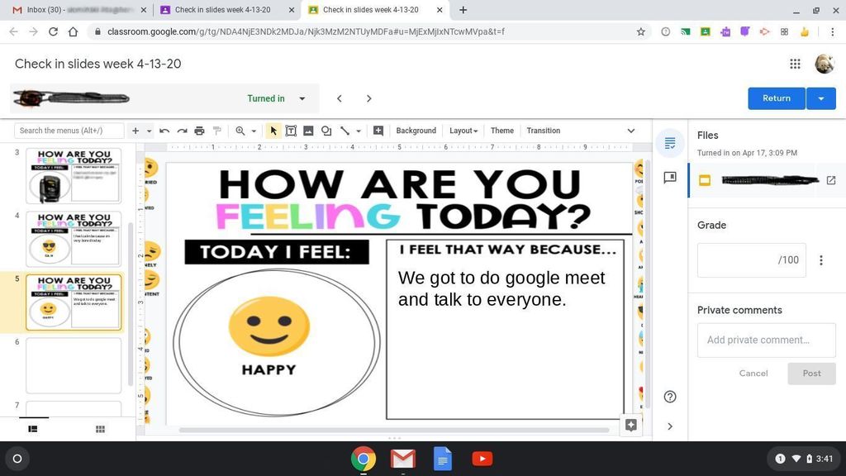
Task: Select slide 3 thumbnail
Action: [x=74, y=176]
